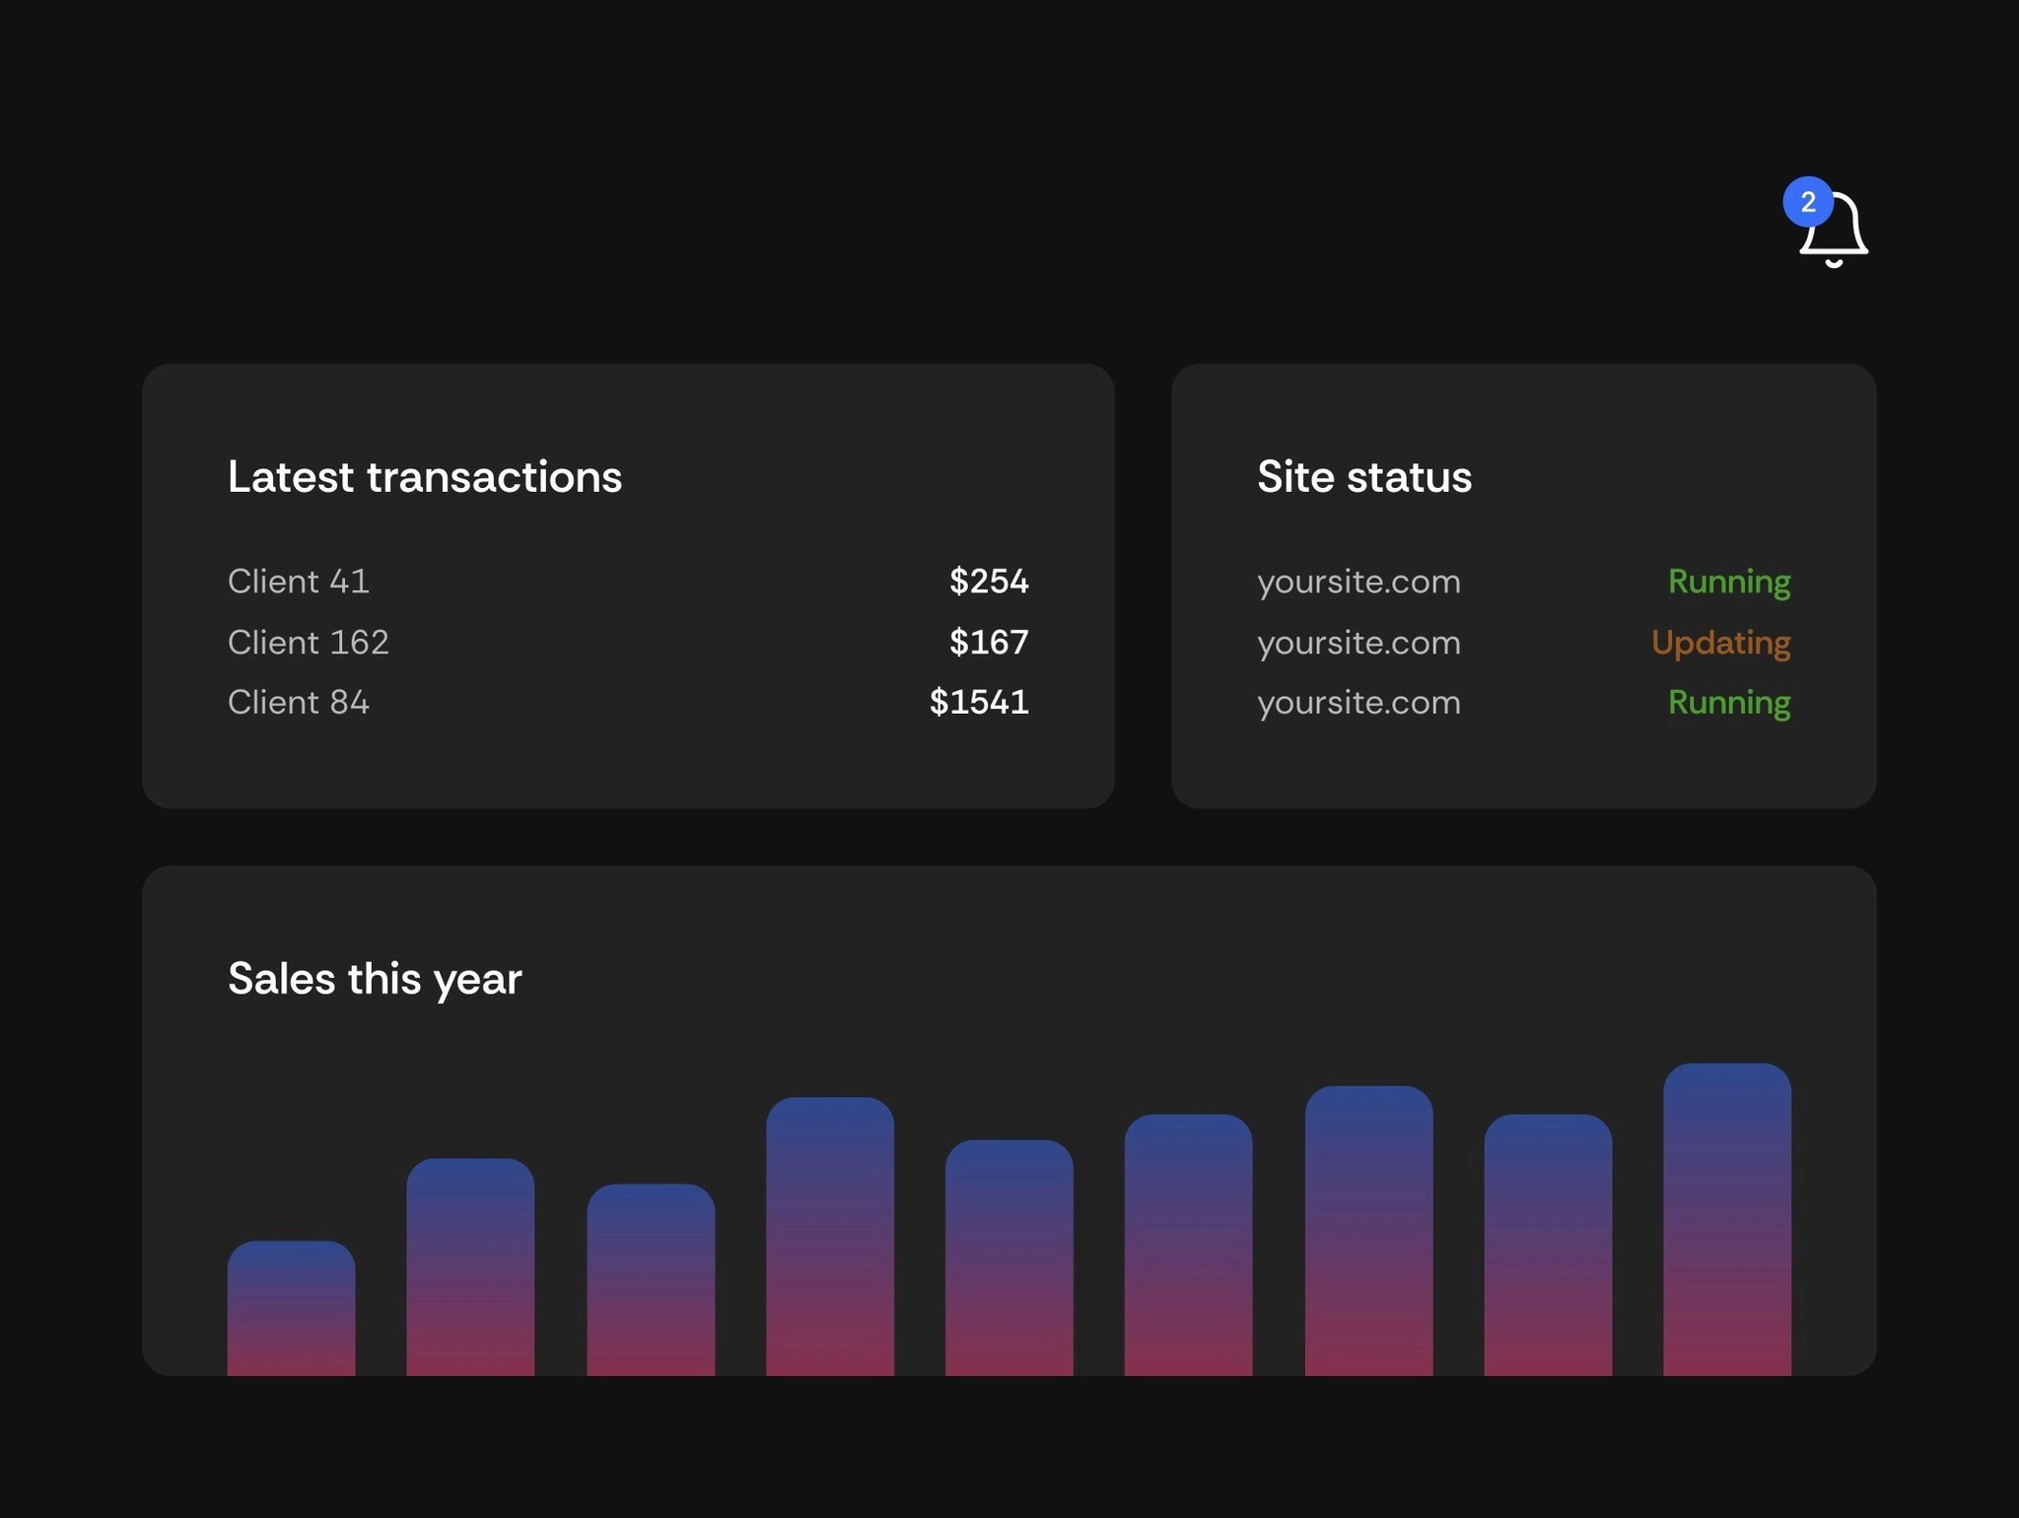Open the Site status panel
2019x1518 pixels.
click(x=1364, y=477)
